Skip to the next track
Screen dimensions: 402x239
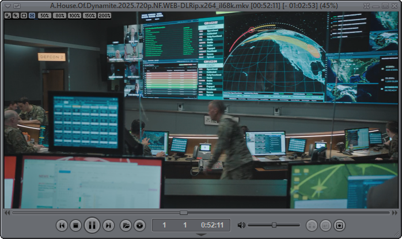(108, 225)
